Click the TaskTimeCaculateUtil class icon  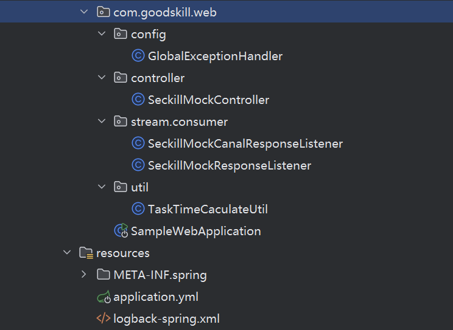[x=138, y=210]
